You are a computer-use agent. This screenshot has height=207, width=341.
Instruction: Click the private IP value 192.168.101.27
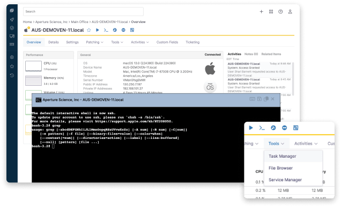coord(133,88)
